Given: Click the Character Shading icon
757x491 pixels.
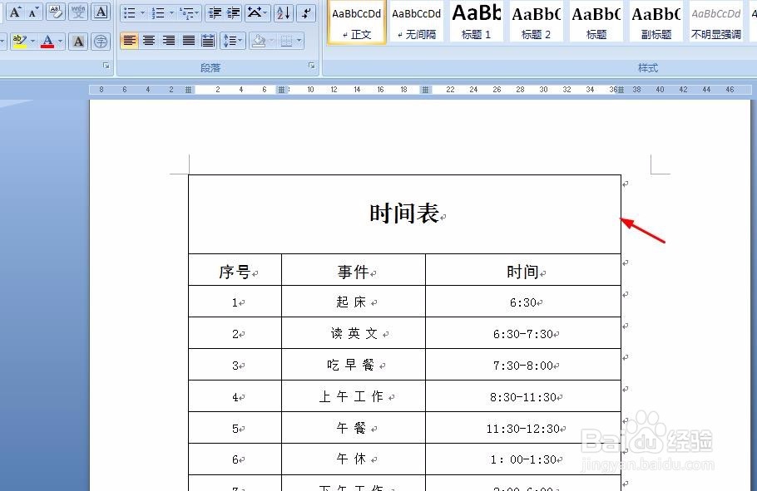Looking at the screenshot, I should click(77, 42).
